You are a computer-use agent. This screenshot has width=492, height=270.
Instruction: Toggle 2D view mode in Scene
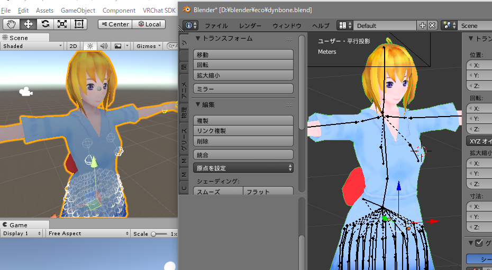(73, 46)
